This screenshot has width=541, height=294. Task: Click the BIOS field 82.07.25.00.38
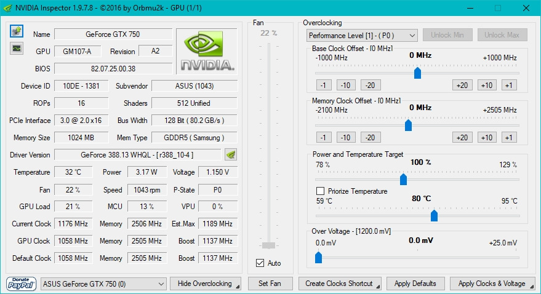tap(113, 69)
